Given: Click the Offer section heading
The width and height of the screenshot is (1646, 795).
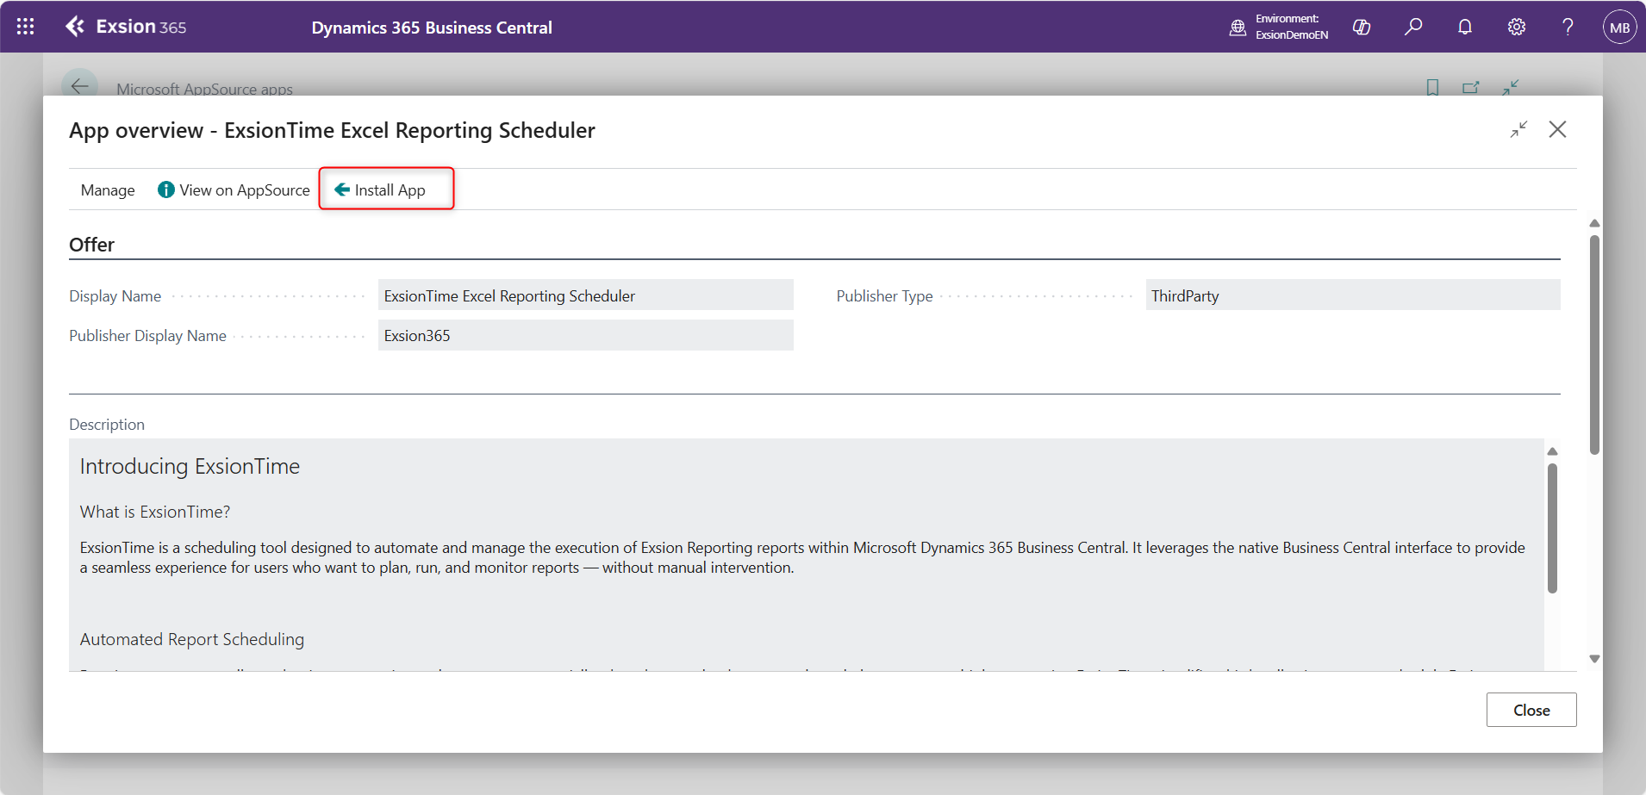Looking at the screenshot, I should pos(91,245).
